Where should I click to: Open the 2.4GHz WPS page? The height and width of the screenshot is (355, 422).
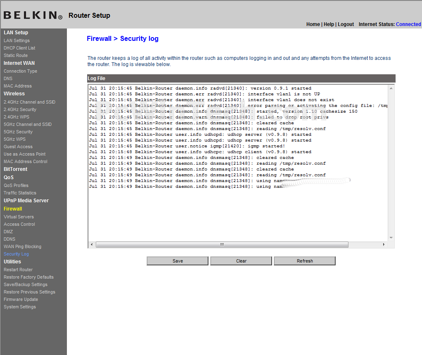point(17,117)
